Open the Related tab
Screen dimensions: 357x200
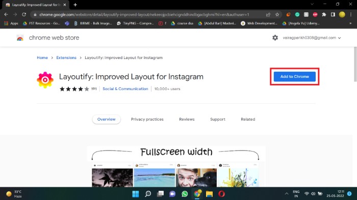click(248, 119)
